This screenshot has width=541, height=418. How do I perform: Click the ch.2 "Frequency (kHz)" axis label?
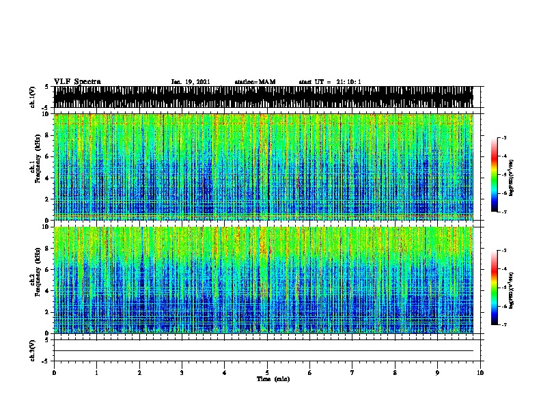tap(38, 272)
